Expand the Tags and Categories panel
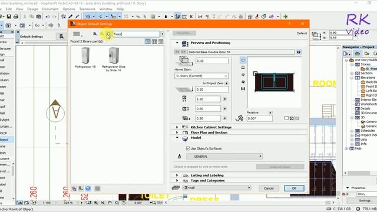 pyautogui.click(x=177, y=181)
